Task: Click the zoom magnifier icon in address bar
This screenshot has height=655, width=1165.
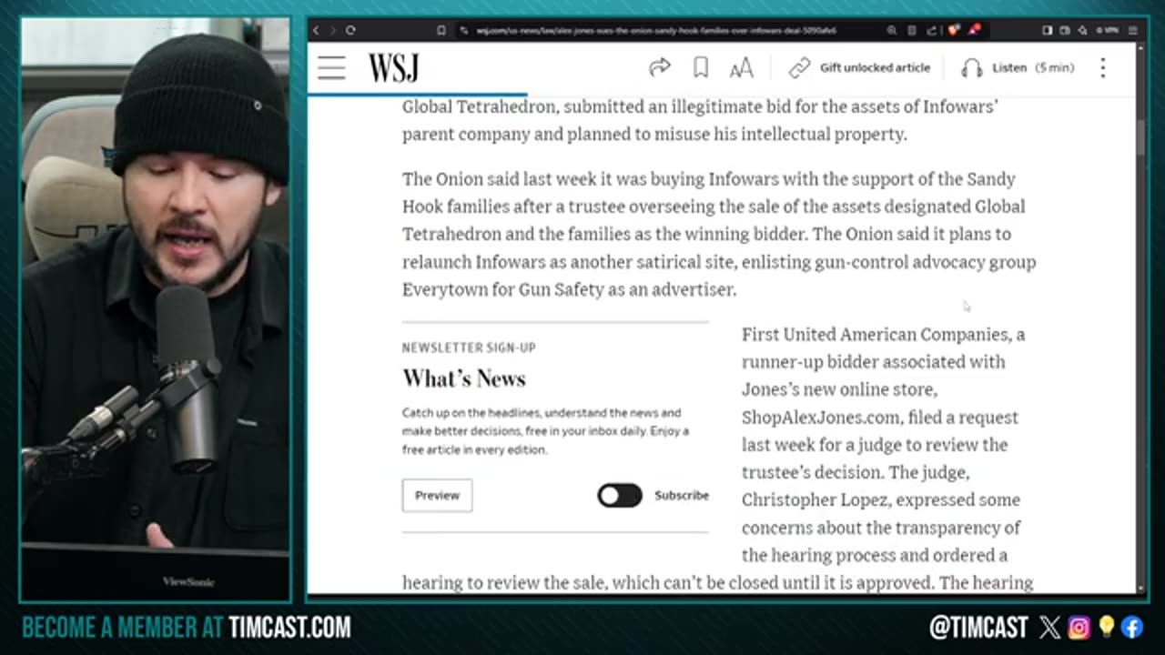Action: coord(892,30)
